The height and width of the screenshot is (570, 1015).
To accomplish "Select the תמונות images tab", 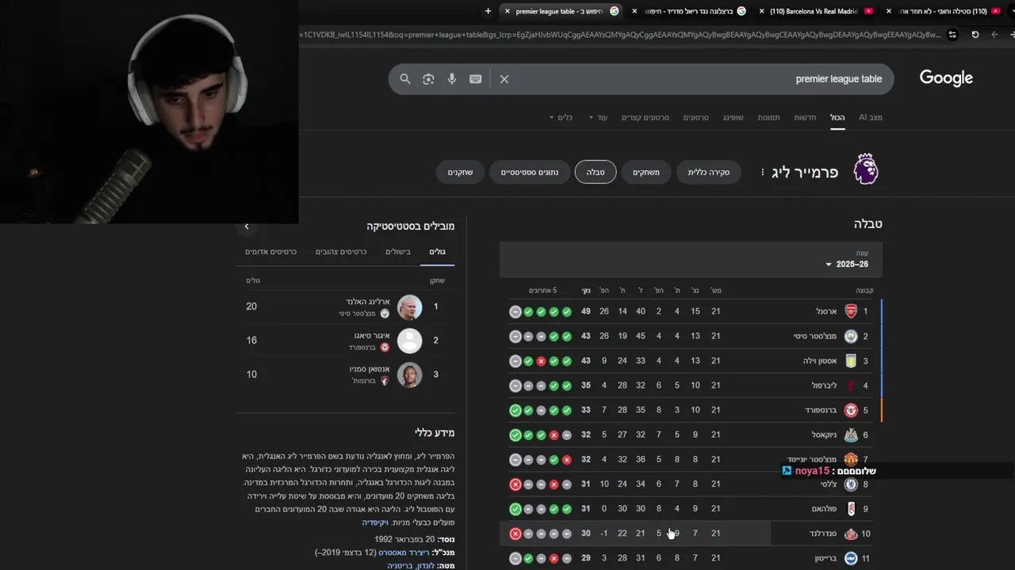I will (x=768, y=117).
